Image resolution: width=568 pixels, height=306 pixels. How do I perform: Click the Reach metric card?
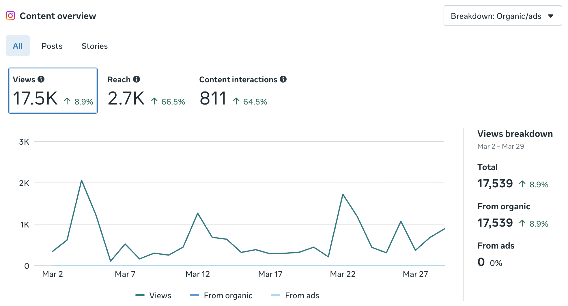(x=146, y=91)
